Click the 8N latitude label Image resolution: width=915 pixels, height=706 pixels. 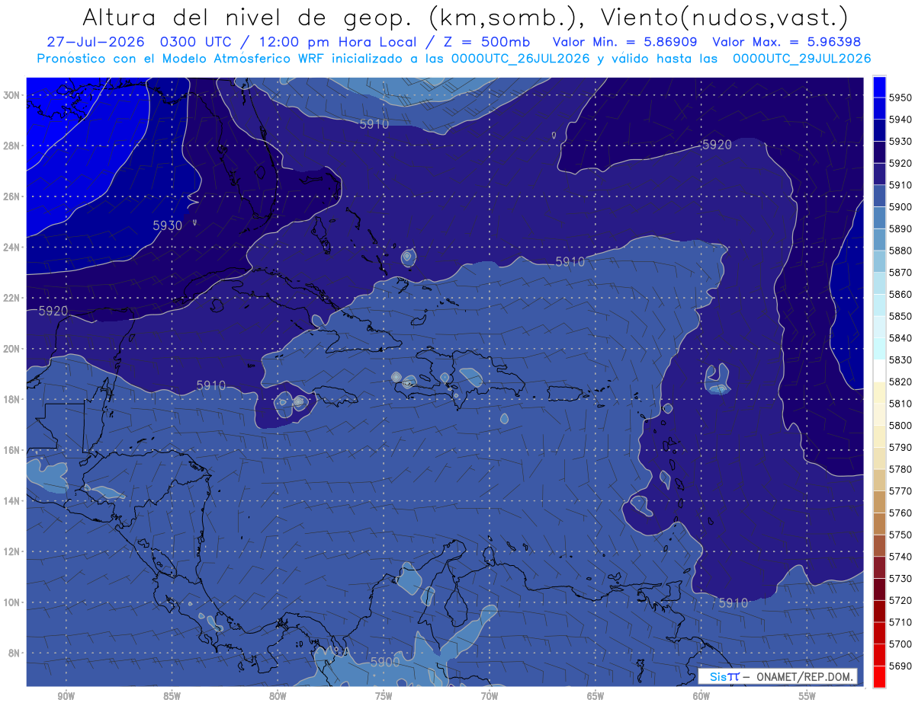[14, 653]
